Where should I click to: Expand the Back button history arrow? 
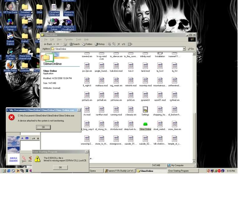54,44
